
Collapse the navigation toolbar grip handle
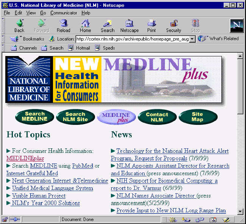(x=3, y=26)
